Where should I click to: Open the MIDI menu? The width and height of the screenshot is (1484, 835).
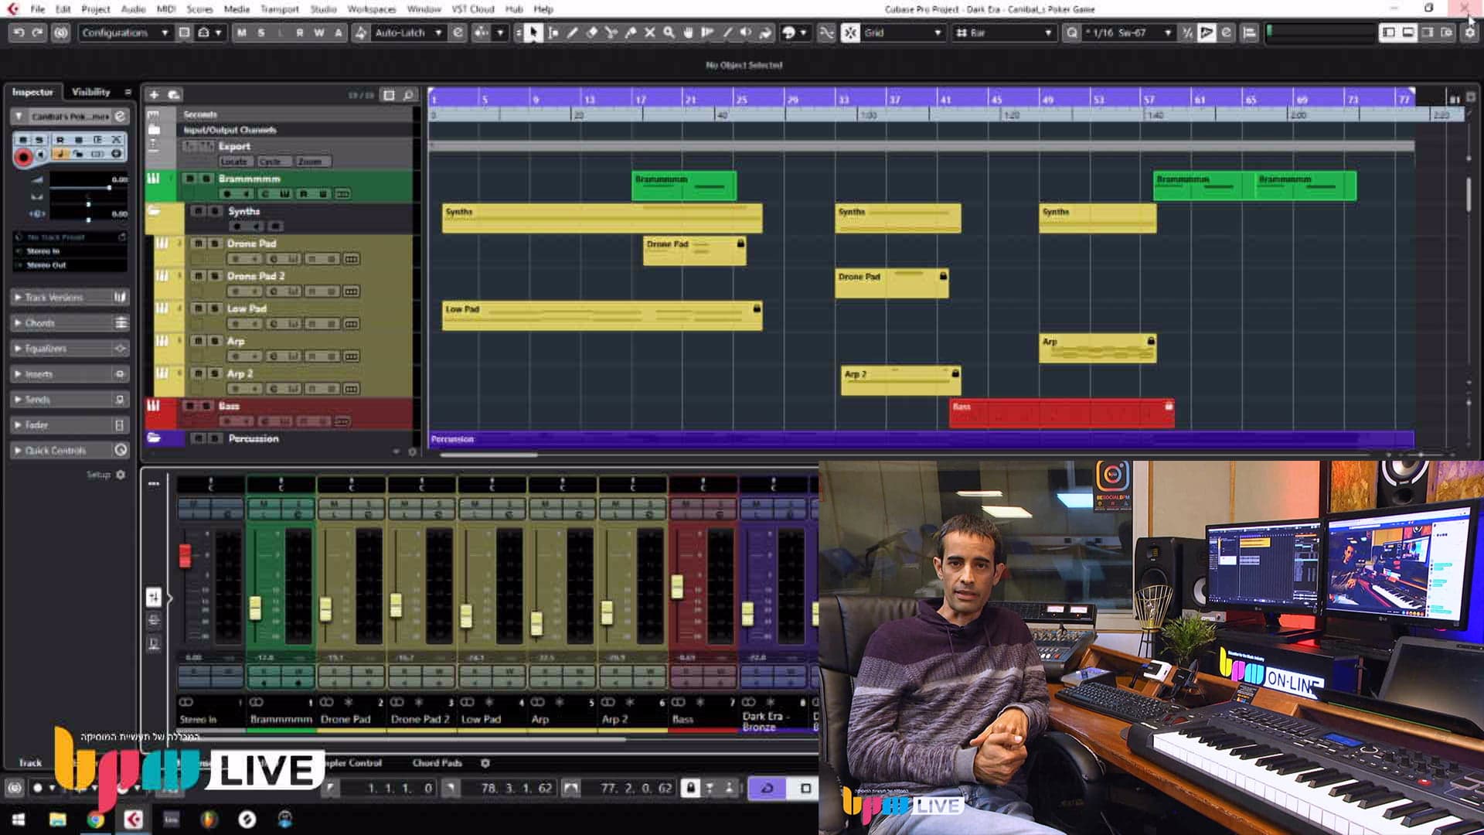(x=166, y=9)
